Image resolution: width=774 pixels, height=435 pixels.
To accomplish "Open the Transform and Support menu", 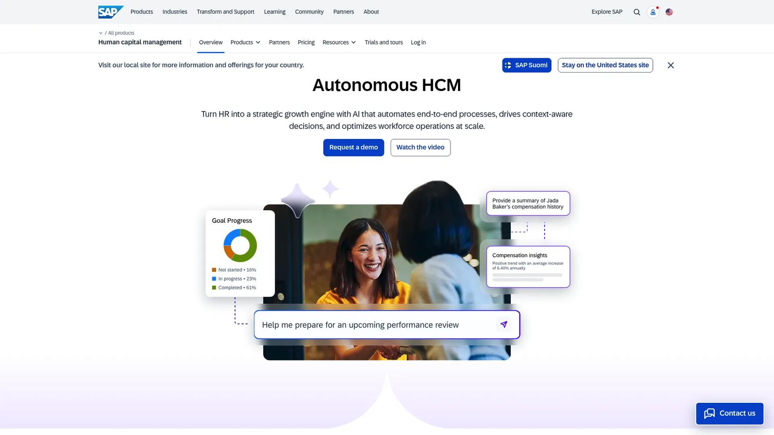I will (x=225, y=12).
